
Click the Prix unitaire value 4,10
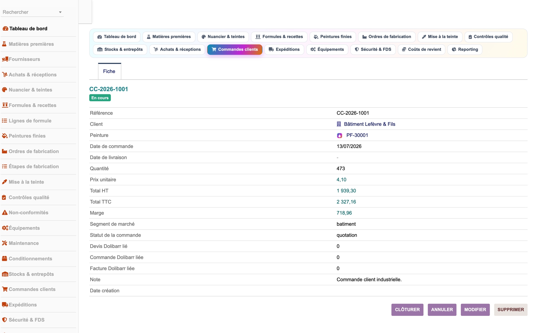pyautogui.click(x=341, y=180)
